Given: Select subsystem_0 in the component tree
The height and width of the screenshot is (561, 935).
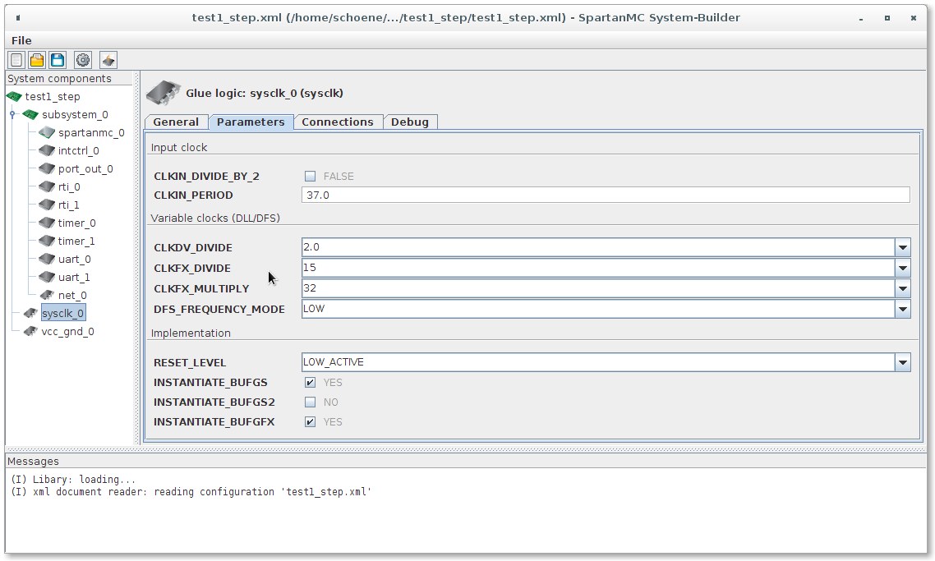Looking at the screenshot, I should [75, 114].
